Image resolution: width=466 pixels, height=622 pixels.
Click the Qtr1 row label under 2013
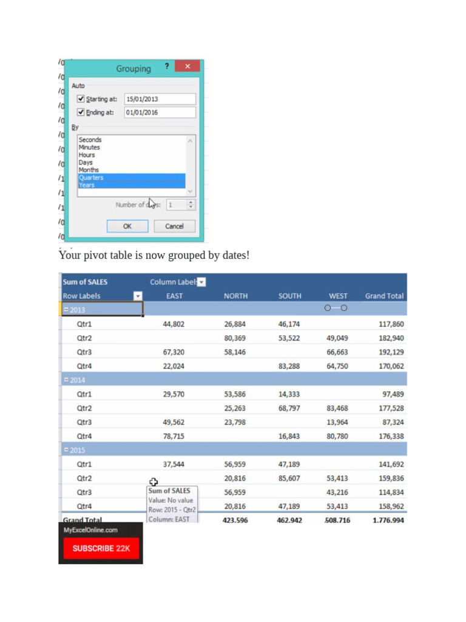84,324
